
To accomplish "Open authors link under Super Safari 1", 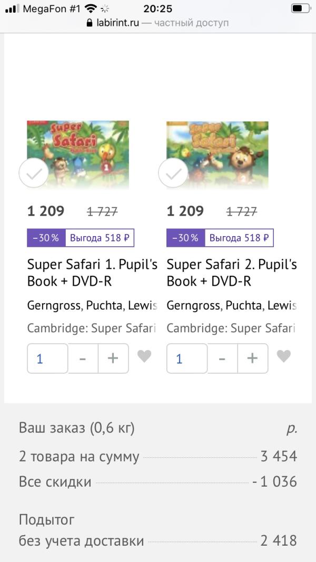I will coord(92,305).
